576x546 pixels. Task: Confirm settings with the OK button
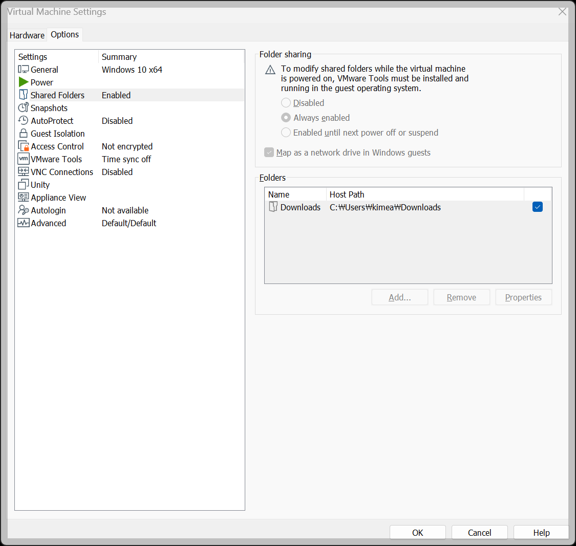click(418, 532)
